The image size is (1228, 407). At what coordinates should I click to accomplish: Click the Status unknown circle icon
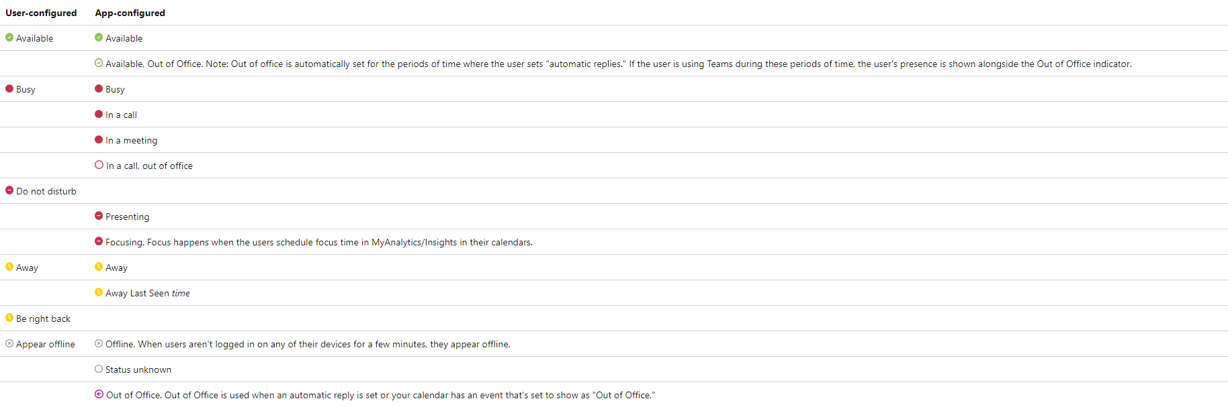[x=99, y=369]
